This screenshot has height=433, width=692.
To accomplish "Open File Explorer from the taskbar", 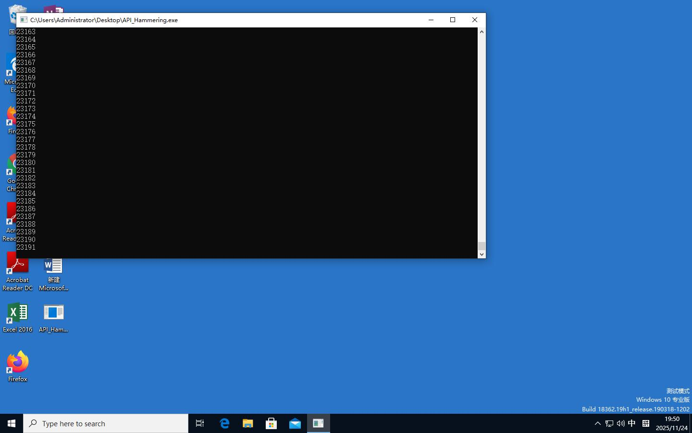I will click(x=248, y=423).
